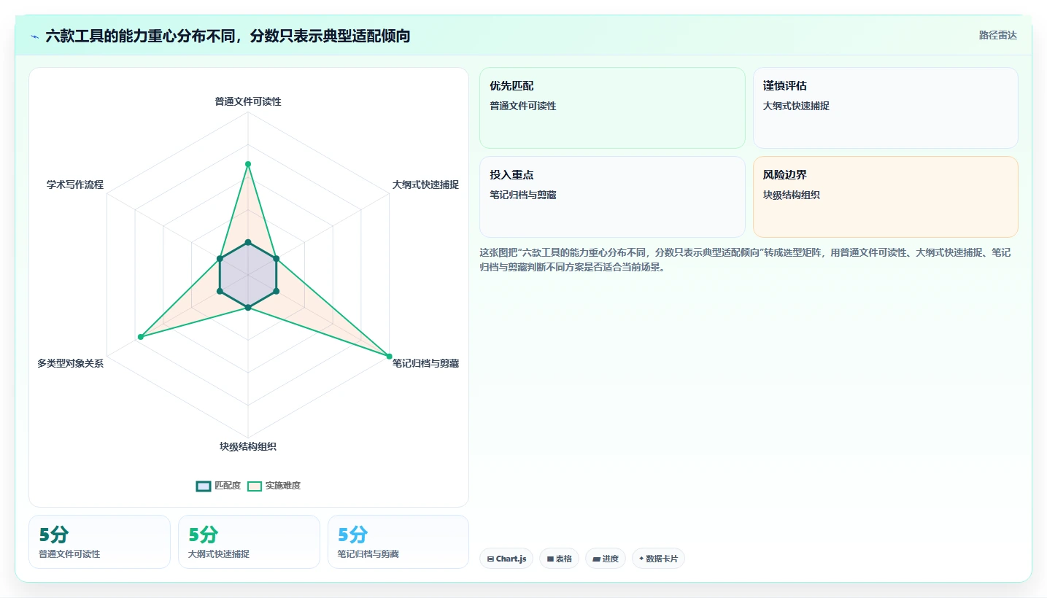Click the 笔记归档与剪藏 radar data point

pyautogui.click(x=389, y=357)
